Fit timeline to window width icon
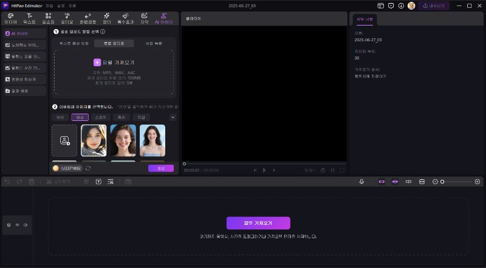 coord(422,182)
